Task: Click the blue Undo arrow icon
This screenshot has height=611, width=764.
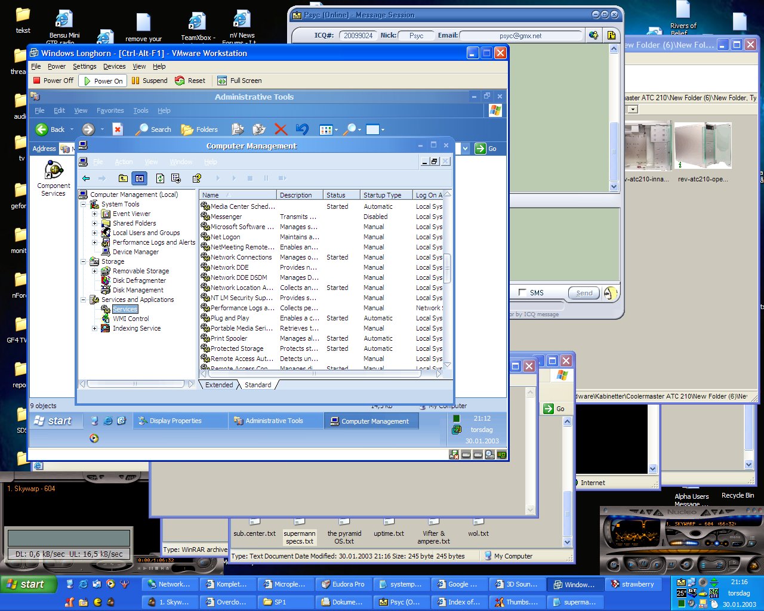Action: pyautogui.click(x=303, y=129)
